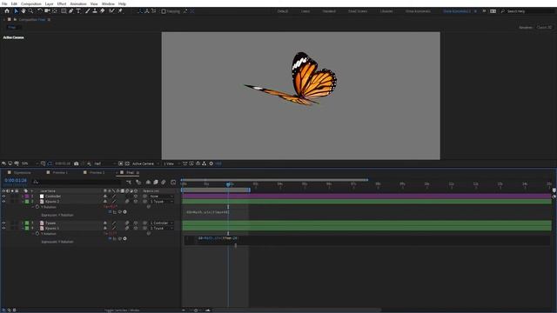Toggle Y Rotation stopwatch under Крыло 1
This screenshot has height=313, width=557.
(37, 234)
